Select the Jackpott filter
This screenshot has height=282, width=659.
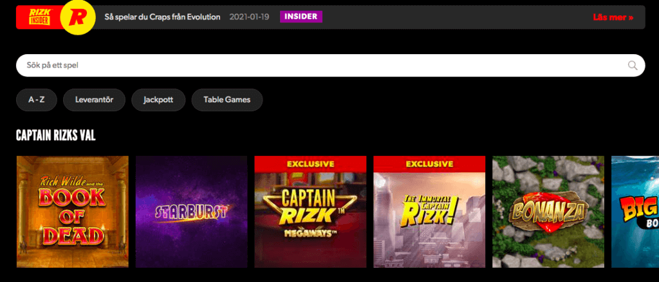coord(158,100)
